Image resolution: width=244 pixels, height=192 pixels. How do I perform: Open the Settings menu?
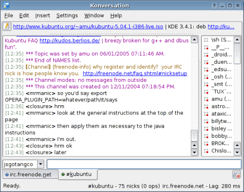[x=67, y=16]
